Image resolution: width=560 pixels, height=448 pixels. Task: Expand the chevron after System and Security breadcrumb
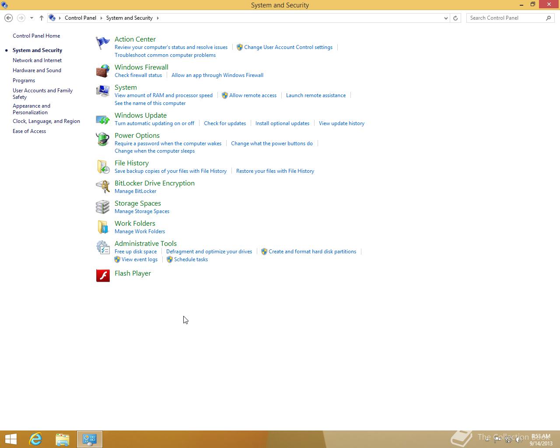157,18
